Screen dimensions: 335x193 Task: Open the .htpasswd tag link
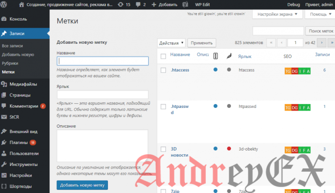(x=180, y=109)
